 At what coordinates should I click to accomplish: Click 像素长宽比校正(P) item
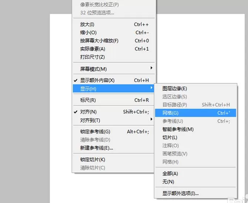(x=114, y=4)
